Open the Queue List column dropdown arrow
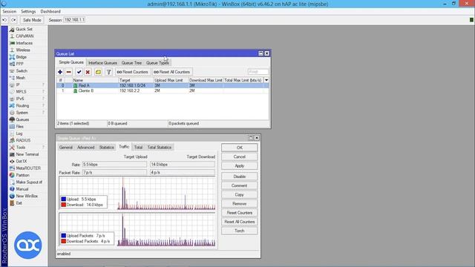Viewport: 475px width, 267px height. [266, 80]
